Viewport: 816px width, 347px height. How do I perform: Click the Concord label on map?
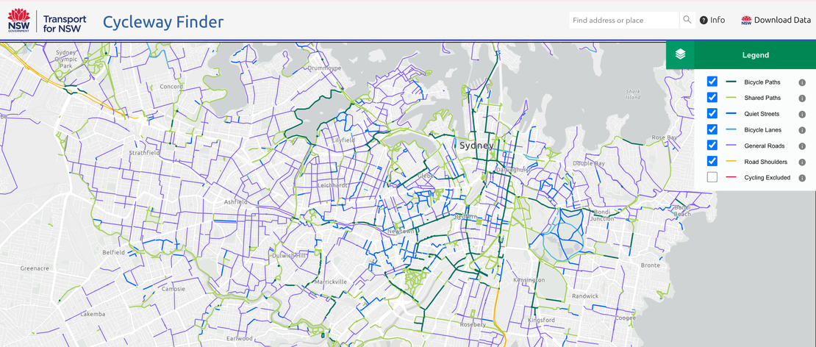tap(172, 86)
